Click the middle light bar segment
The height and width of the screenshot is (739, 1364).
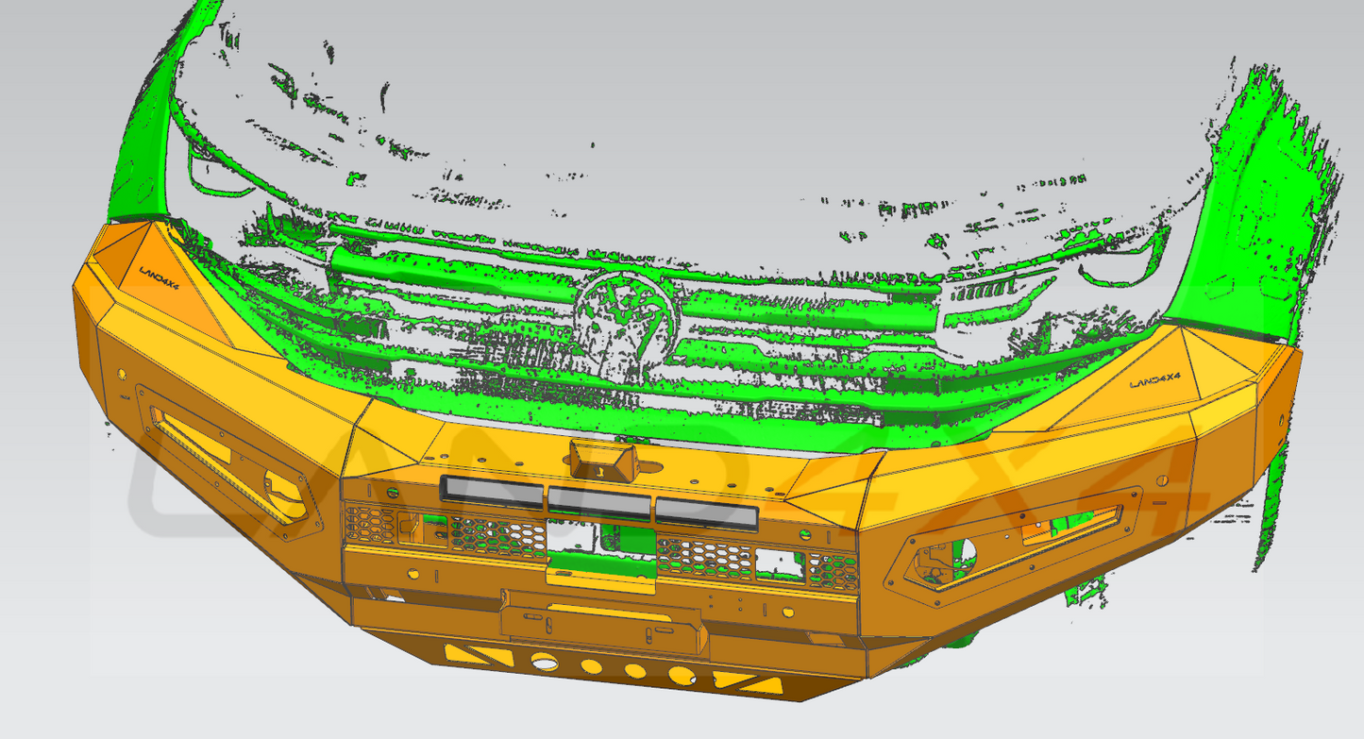click(598, 502)
